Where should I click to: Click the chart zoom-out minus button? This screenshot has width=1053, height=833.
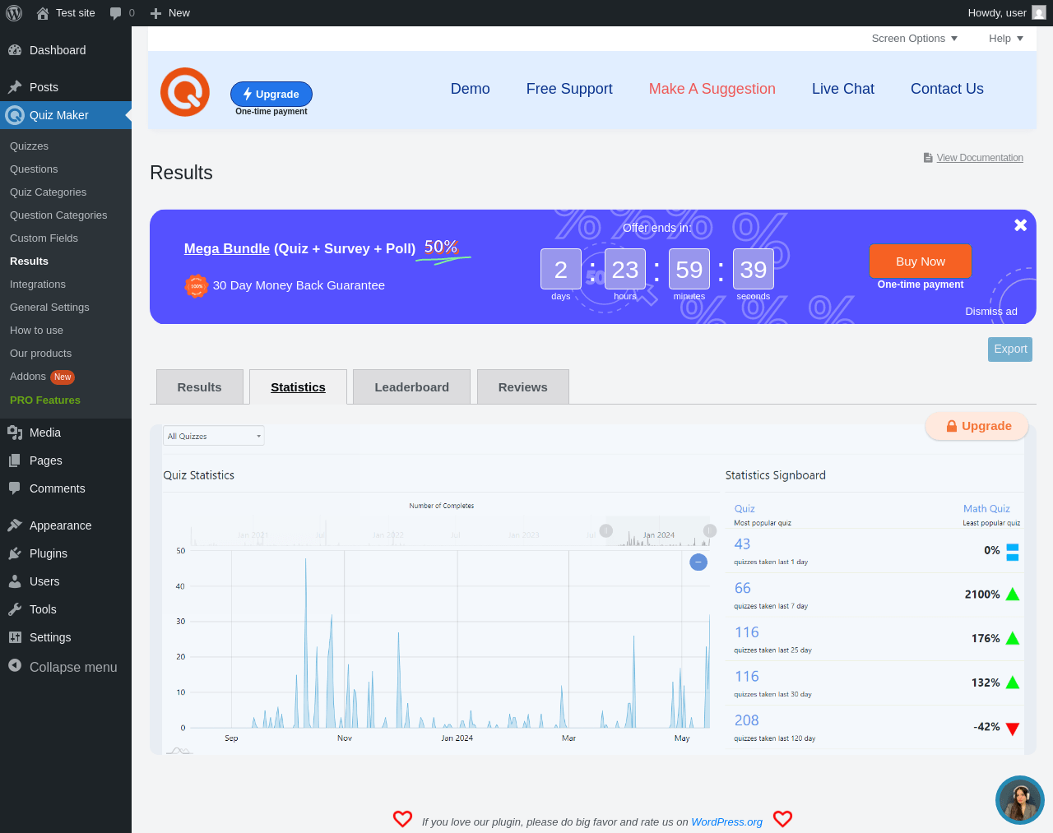click(x=698, y=562)
